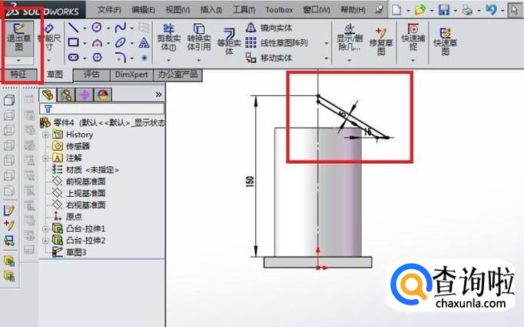
Task: Select the Corner Rectangle tool
Action: pyautogui.click(x=73, y=42)
